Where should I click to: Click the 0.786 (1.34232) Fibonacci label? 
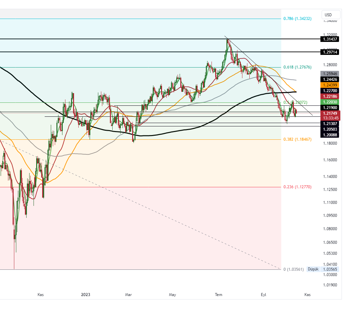(297, 19)
